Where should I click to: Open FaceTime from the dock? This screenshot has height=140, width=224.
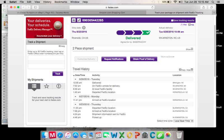pyautogui.click(x=106, y=135)
